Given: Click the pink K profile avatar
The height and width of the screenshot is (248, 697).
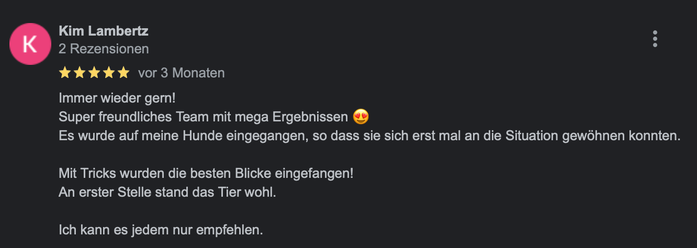Looking at the screenshot, I should pyautogui.click(x=30, y=44).
